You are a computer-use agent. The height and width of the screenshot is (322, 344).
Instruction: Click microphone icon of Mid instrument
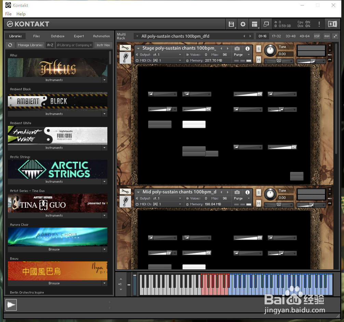coord(125,202)
